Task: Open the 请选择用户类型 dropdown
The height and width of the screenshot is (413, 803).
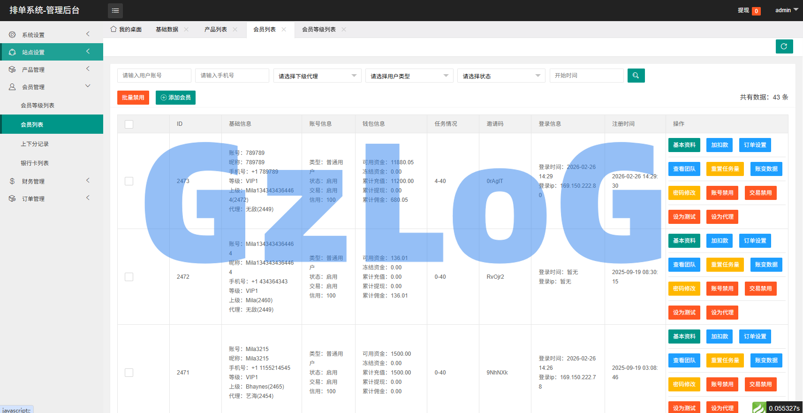Action: point(409,76)
